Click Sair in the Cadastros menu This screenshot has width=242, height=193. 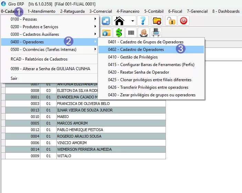pyautogui.click(x=14, y=78)
